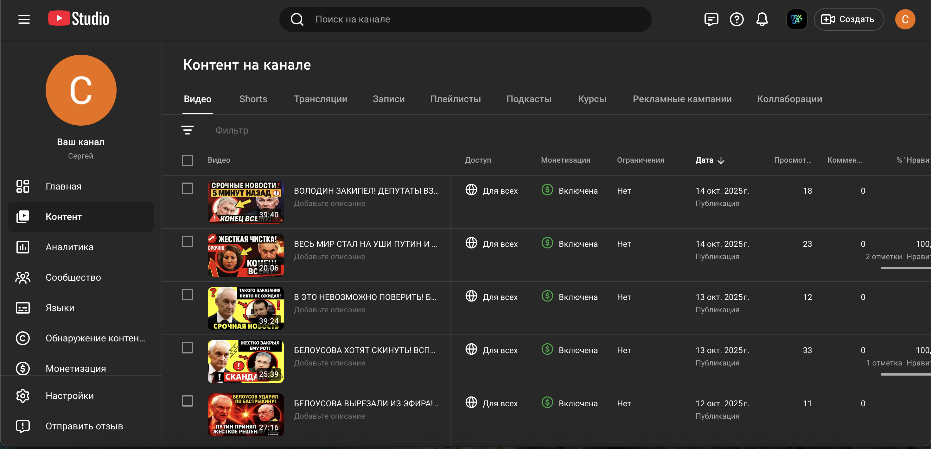Open Settings gear in sidebar
931x449 pixels.
(x=69, y=396)
